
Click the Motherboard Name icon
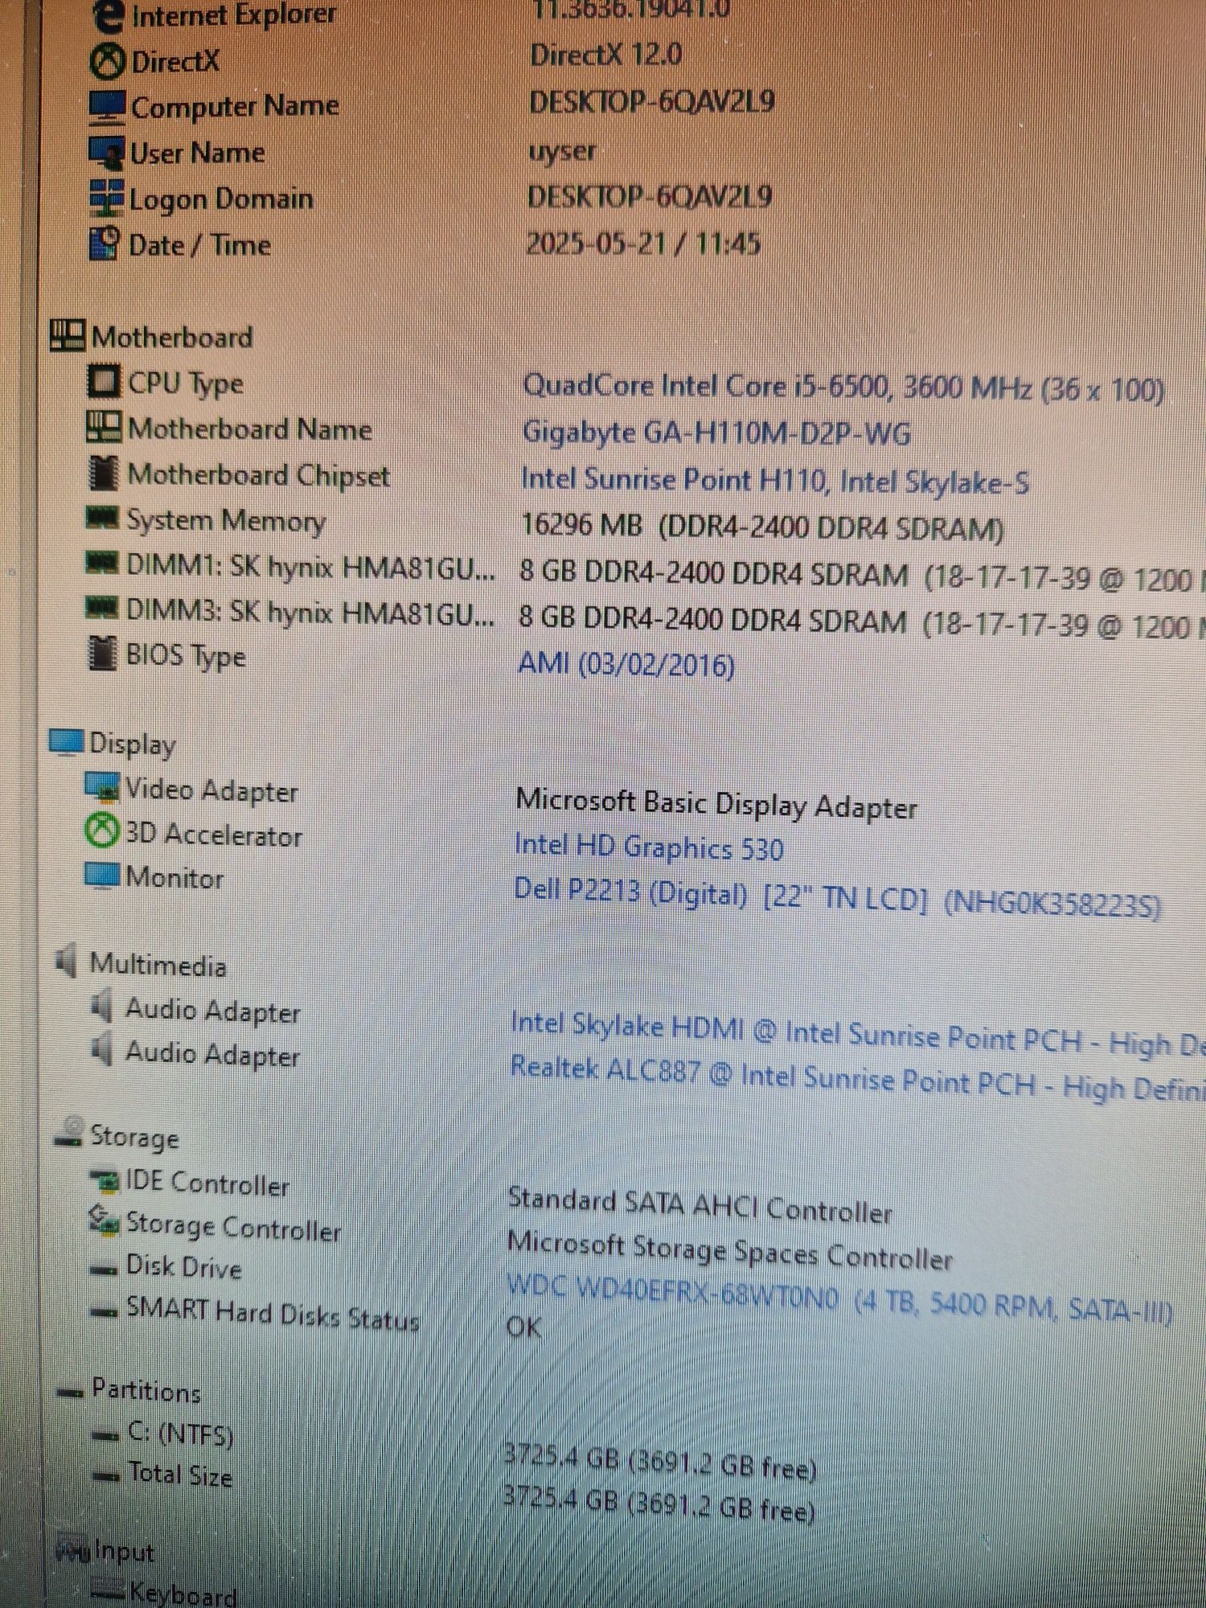tap(104, 427)
